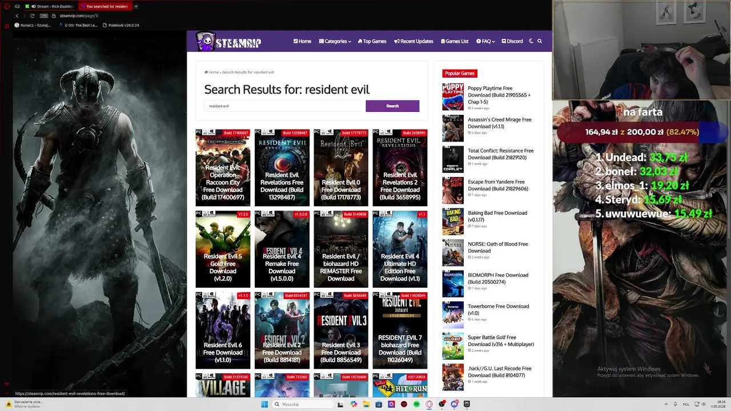
Task: Open .hack//G.U. Last Recode link
Action: tap(500, 372)
